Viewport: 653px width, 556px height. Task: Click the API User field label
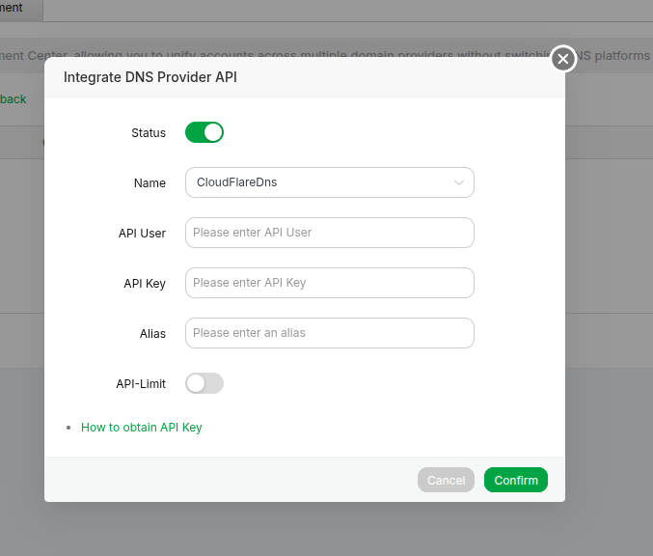click(142, 234)
